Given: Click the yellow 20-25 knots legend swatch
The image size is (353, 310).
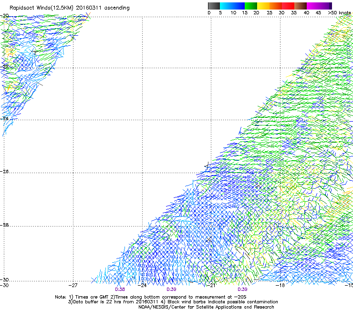Looking at the screenshot, I should tap(263, 6).
